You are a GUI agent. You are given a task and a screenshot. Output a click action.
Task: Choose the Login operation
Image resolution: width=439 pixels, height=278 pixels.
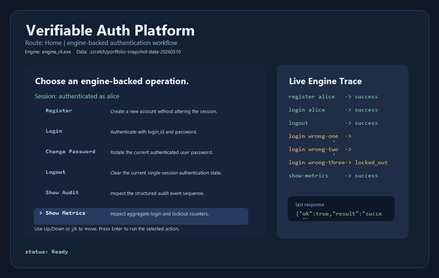[54, 131]
